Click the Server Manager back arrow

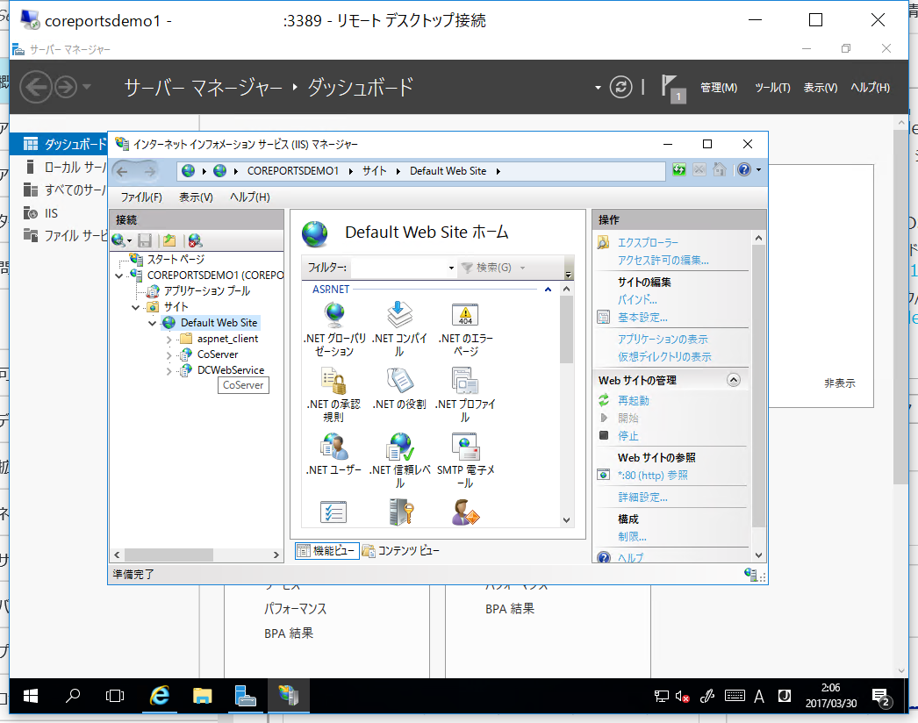click(x=36, y=87)
